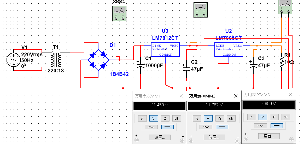The width and height of the screenshot is (304, 144).
Task: Click the XMM3 window negative terminal
Action: tap(291, 139)
